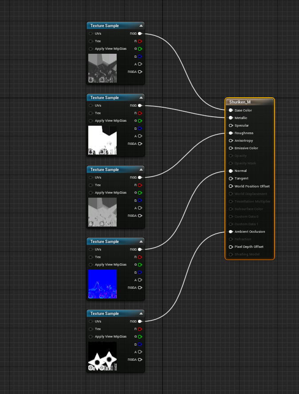Click Apply View MipBias pin on Texture Sample feeding Base Color
Viewport: 299px width, 394px height.
click(91, 49)
